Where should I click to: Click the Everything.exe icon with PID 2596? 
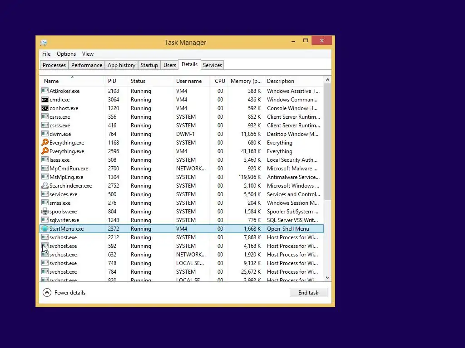pos(45,151)
